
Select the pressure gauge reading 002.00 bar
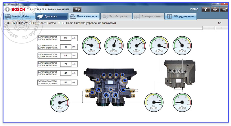pyautogui.click(x=91, y=46)
